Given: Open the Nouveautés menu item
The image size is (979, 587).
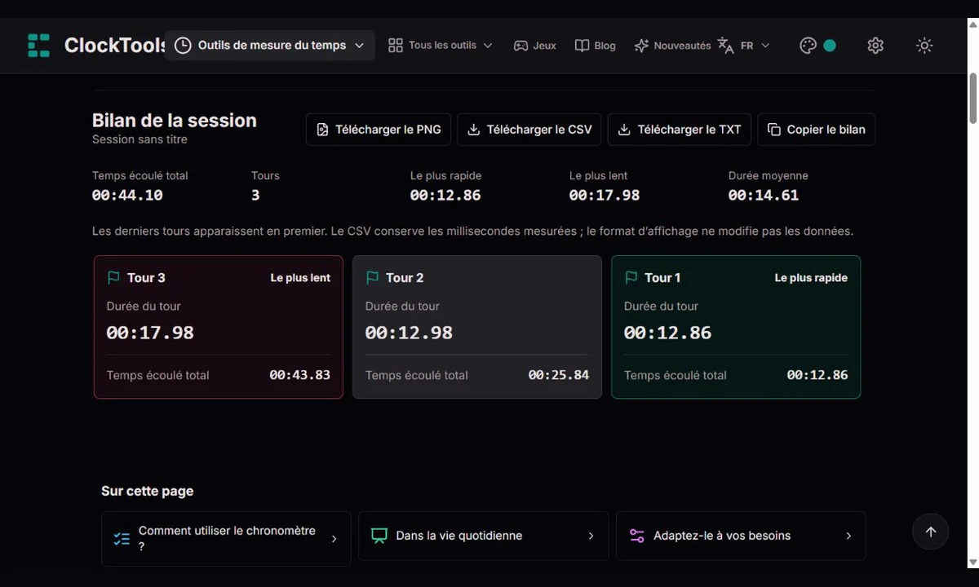Looking at the screenshot, I should pos(672,46).
